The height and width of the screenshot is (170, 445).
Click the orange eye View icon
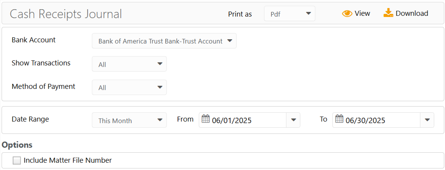coord(347,14)
